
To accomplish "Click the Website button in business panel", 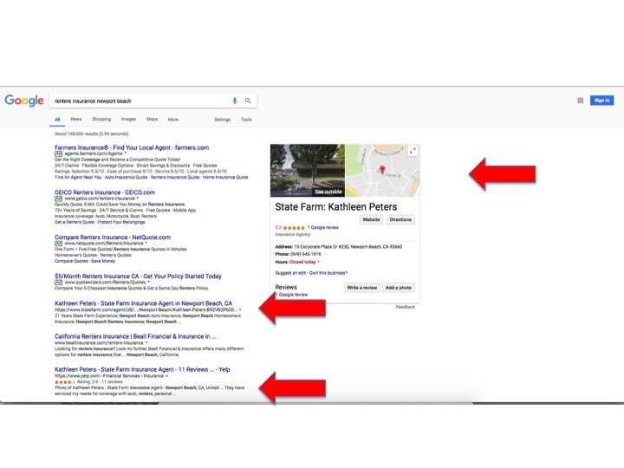I will click(x=371, y=219).
